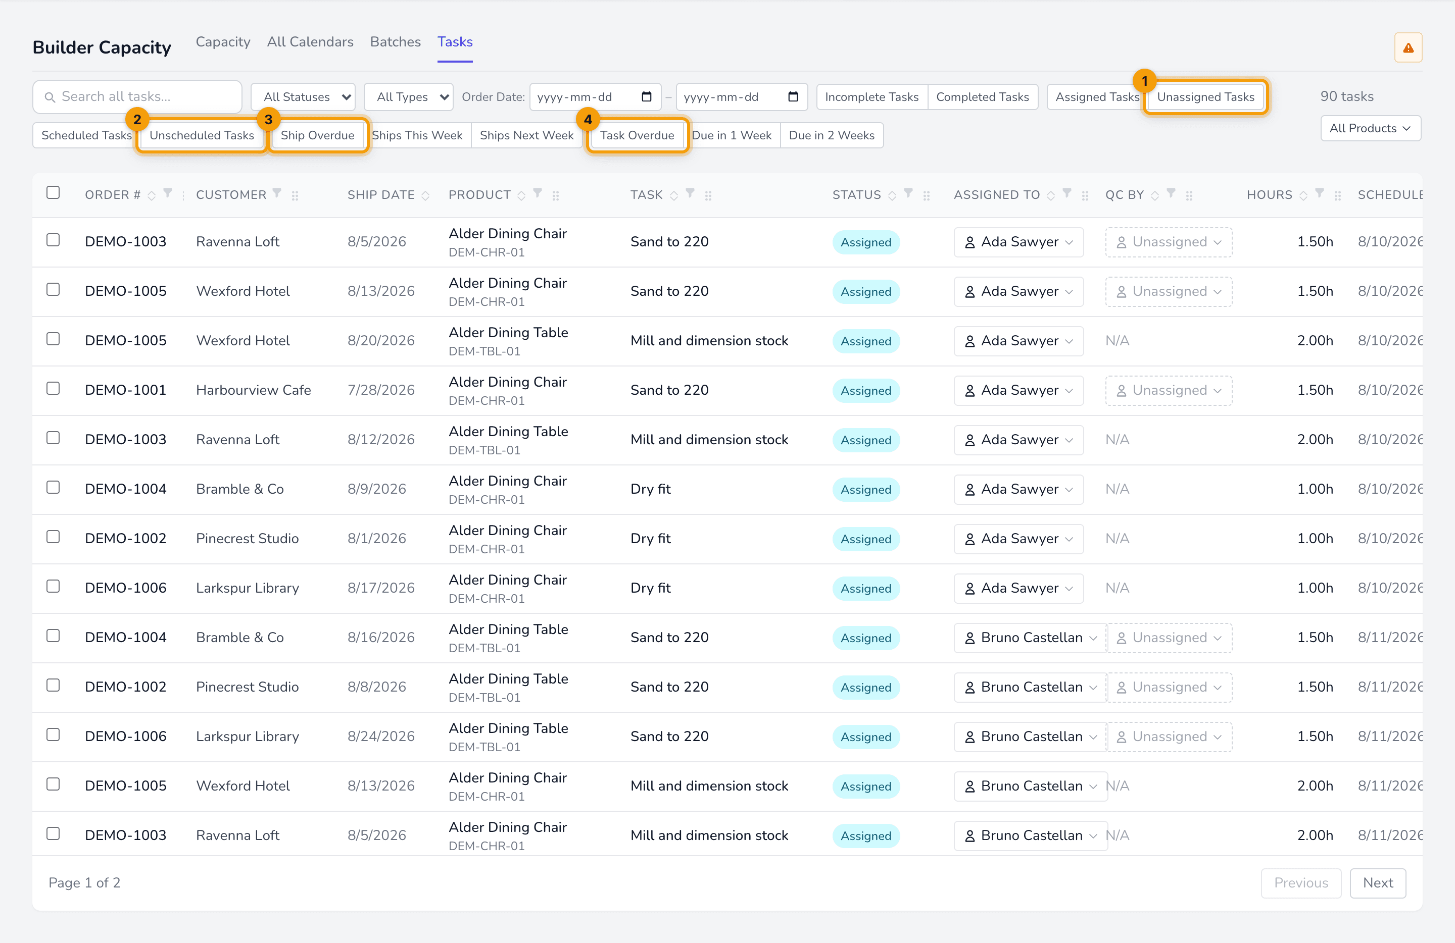Check the DEMO-1005 Wexford Hotel 8/20/2026 row

pyautogui.click(x=53, y=339)
